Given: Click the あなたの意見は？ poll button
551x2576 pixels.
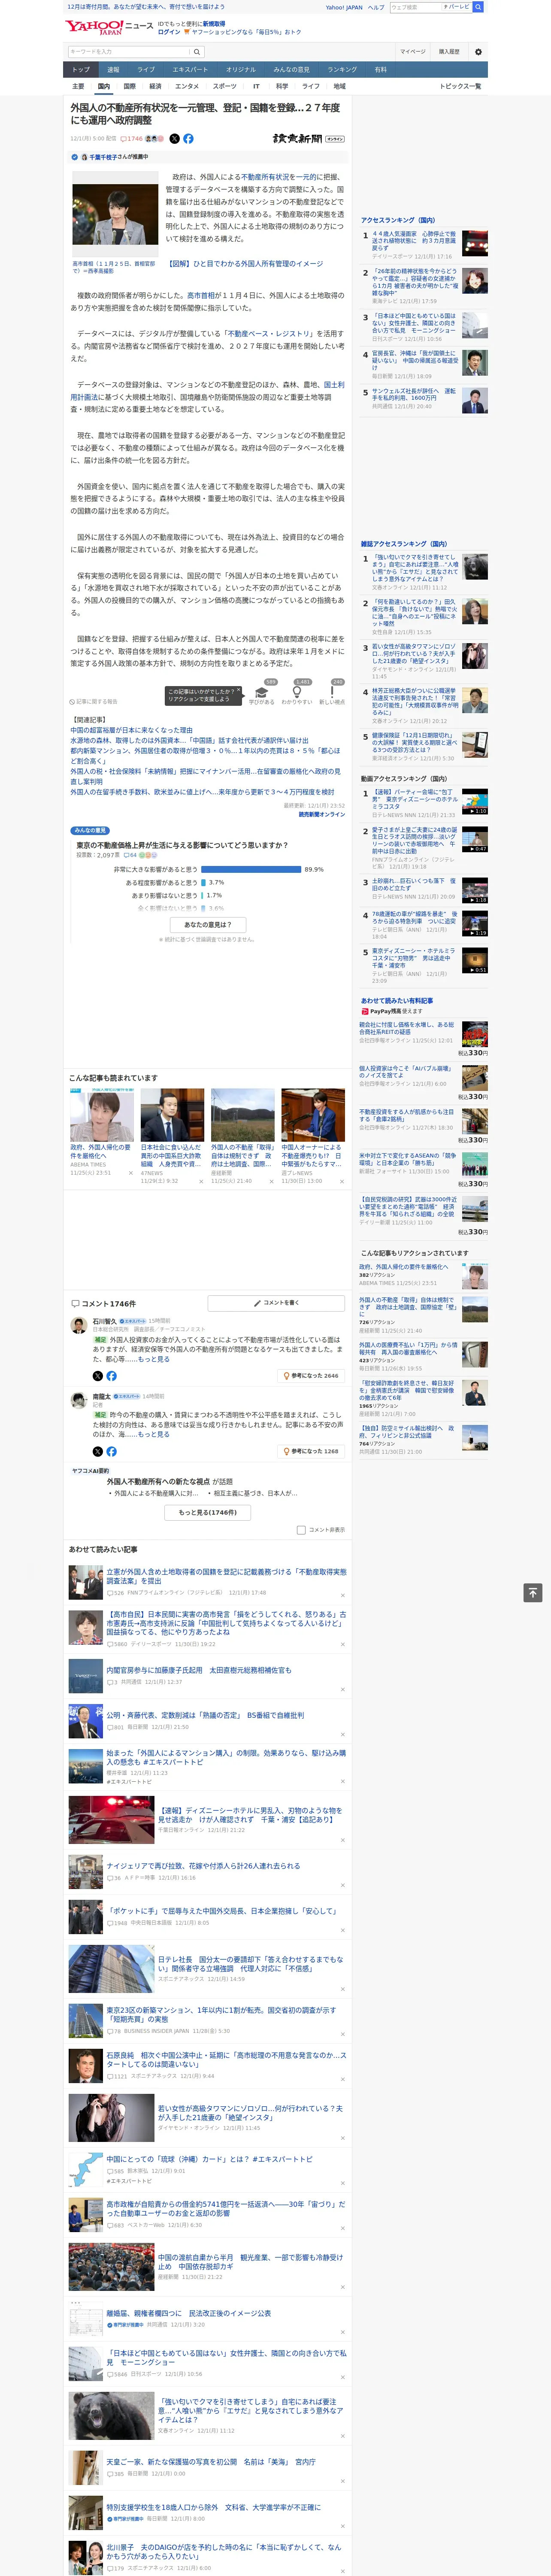Looking at the screenshot, I should 208,925.
